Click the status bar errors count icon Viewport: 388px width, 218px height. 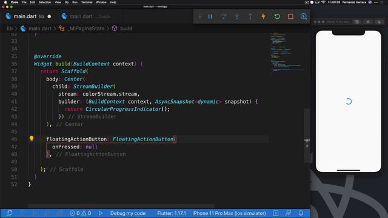[x=72, y=213]
